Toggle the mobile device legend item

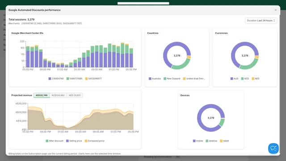(x=198, y=141)
